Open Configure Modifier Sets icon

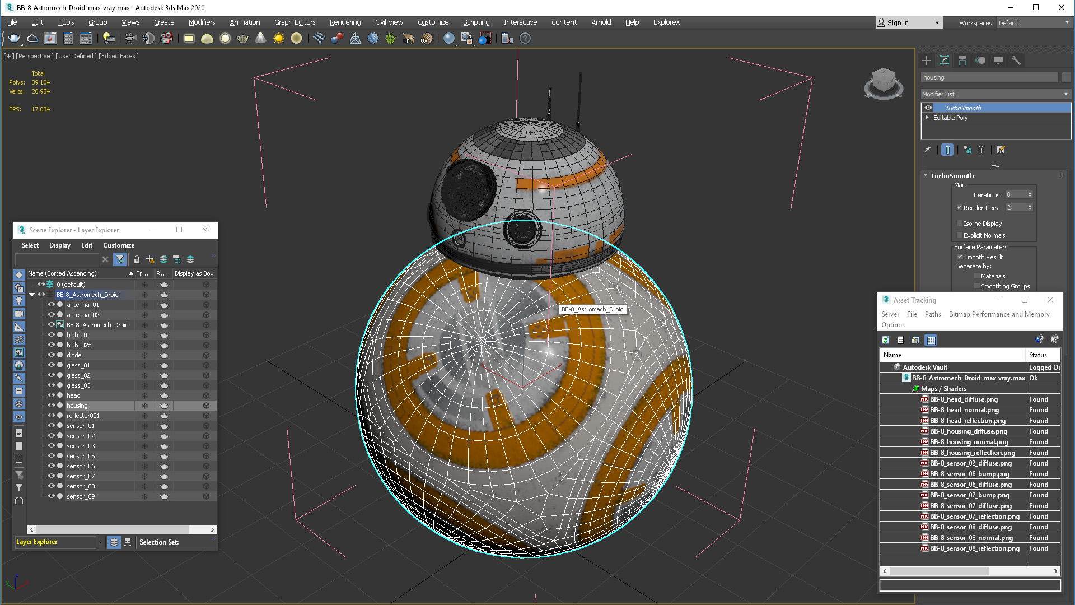tap(1001, 150)
